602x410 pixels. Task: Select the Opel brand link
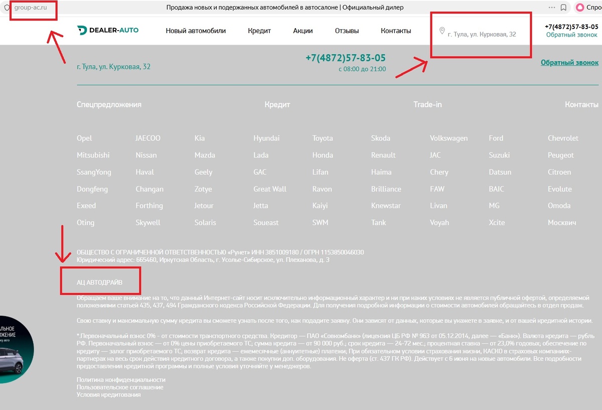tap(84, 138)
